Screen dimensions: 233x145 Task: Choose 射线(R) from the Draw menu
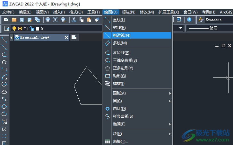pyautogui.click(x=137, y=28)
